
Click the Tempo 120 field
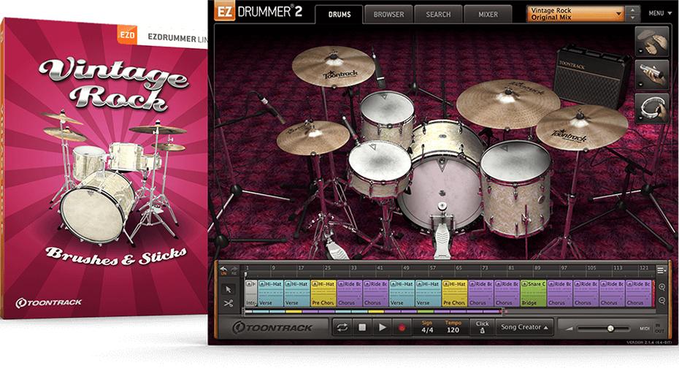click(454, 330)
